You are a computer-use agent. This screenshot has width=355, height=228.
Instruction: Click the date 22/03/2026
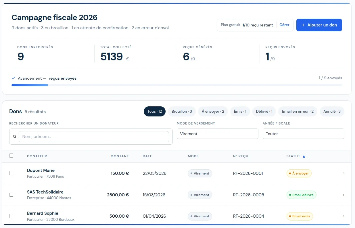155,173
